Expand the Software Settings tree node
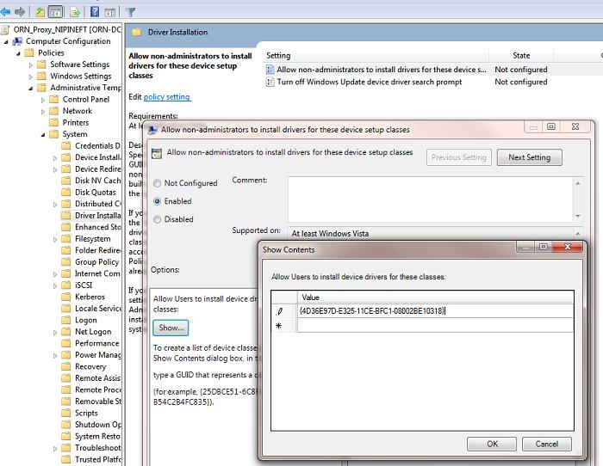The image size is (603, 466). (x=31, y=64)
